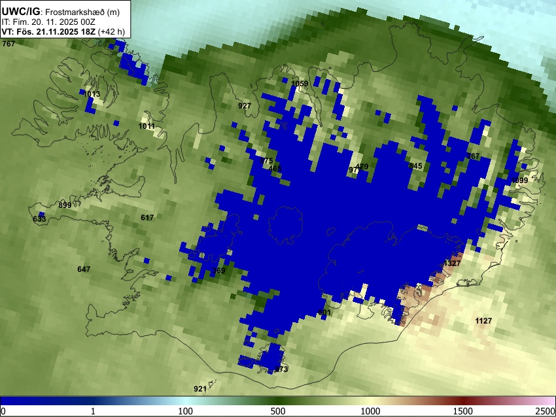Click the map value 899

[65, 205]
